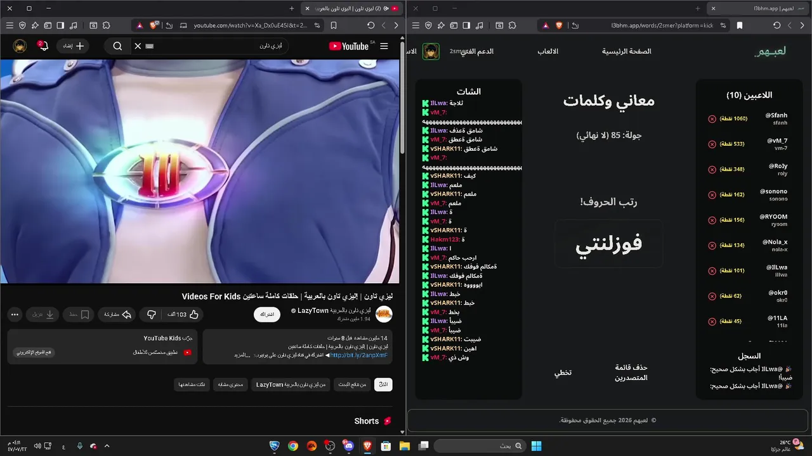
Task: Remove player Nola_x from list
Action: coord(712,246)
